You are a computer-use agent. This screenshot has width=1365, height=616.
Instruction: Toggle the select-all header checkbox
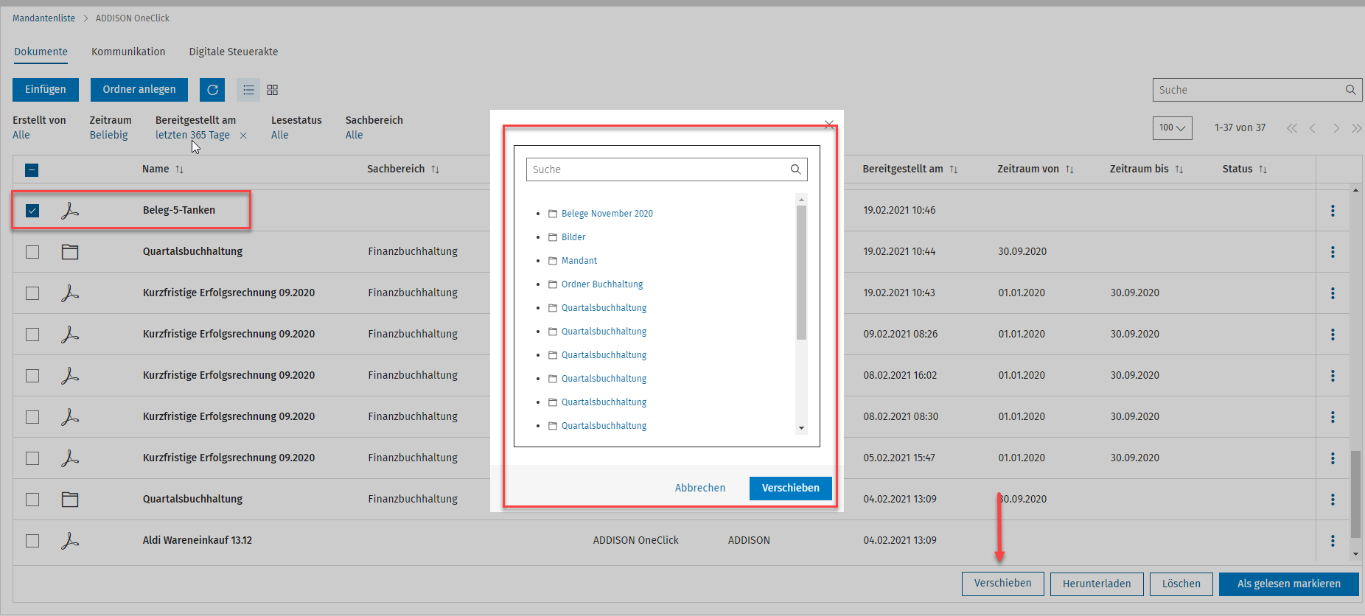[32, 170]
